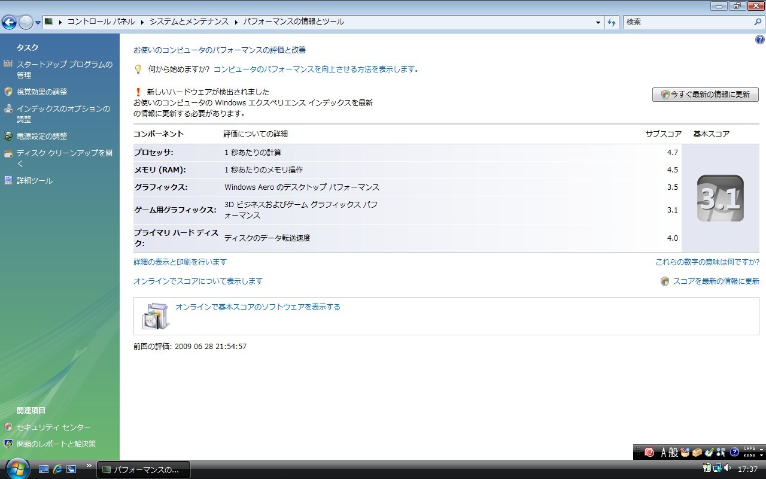Screen dimensions: 766x479
Task: Toggle CAPS on the language bar
Action: (749, 448)
